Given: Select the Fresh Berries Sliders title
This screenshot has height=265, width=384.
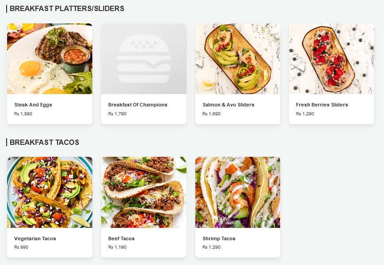Looking at the screenshot, I should coord(322,105).
